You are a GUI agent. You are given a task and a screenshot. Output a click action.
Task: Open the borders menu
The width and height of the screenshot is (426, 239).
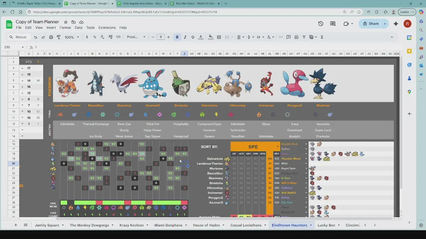tap(219, 37)
